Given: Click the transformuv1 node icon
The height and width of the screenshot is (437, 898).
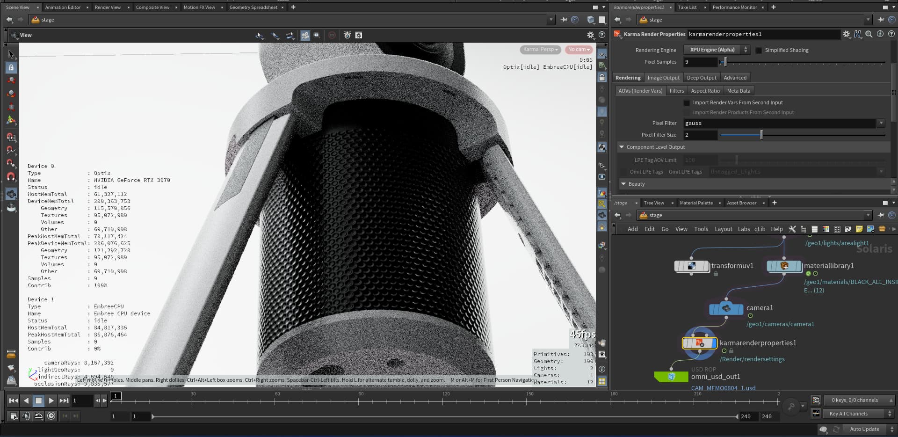Looking at the screenshot, I should tap(691, 266).
